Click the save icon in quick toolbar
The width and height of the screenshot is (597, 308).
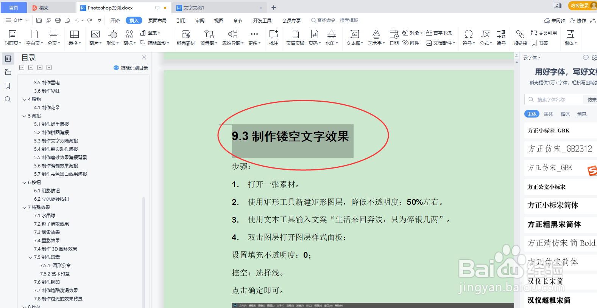39,20
